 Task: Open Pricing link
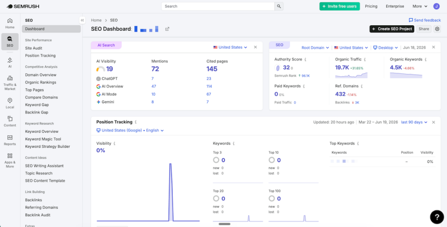click(x=371, y=6)
